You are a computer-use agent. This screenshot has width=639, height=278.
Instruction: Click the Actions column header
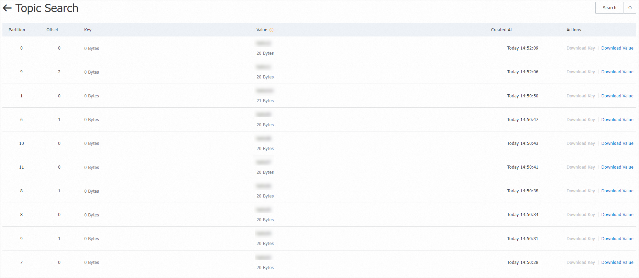coord(574,30)
